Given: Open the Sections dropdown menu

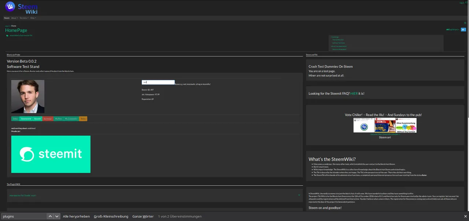Looking at the screenshot, I should [24, 18].
